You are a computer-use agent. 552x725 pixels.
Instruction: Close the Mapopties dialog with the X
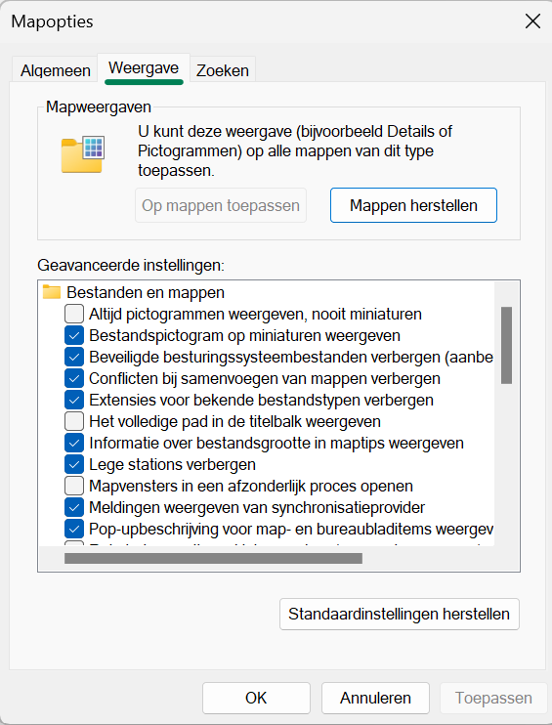(x=532, y=21)
